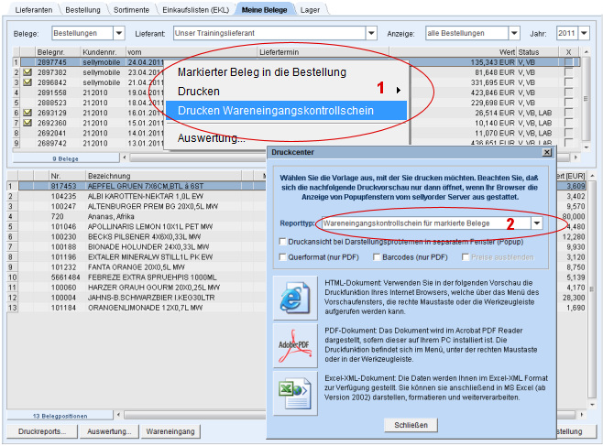Viewport: 603px width, 446px height.
Task: Click the Wareneingang button
Action: coord(170,431)
